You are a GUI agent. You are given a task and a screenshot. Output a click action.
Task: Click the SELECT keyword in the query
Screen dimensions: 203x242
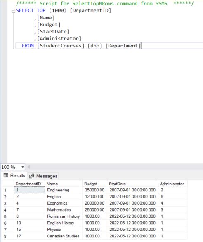click(25, 11)
